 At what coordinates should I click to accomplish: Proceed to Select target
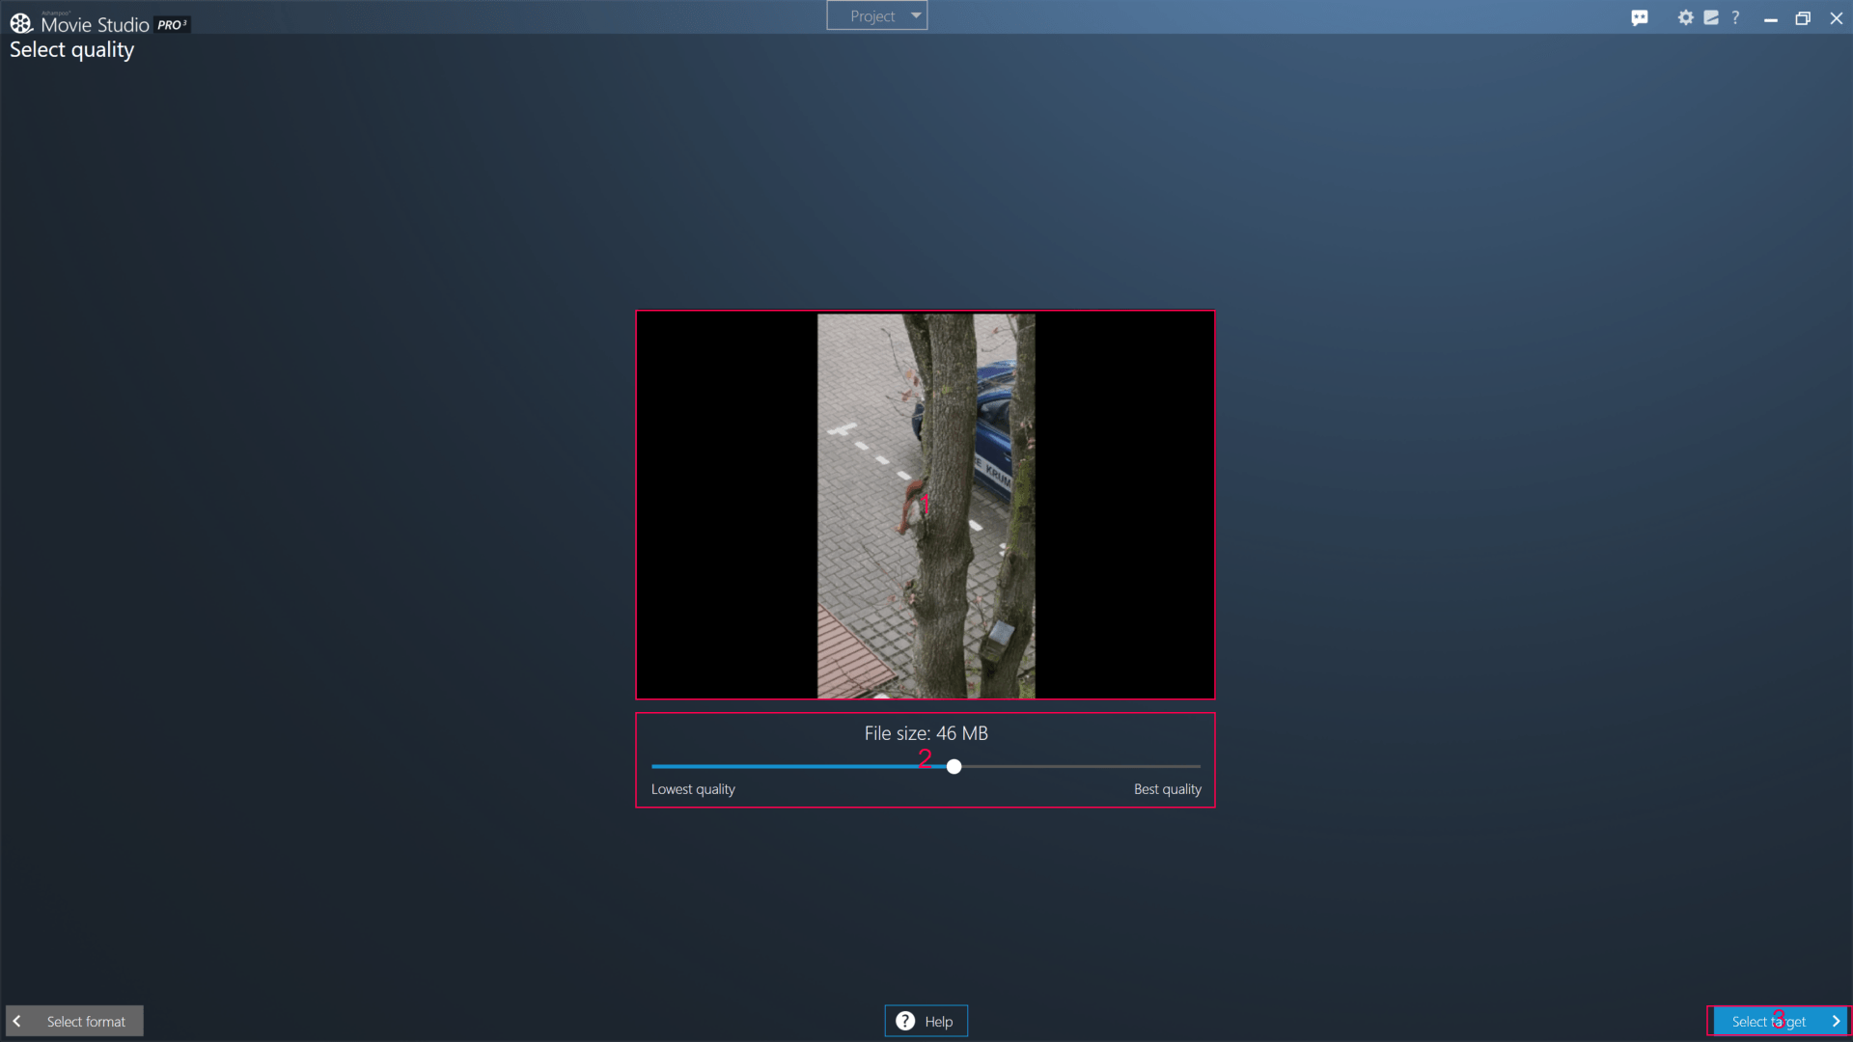(x=1781, y=1021)
